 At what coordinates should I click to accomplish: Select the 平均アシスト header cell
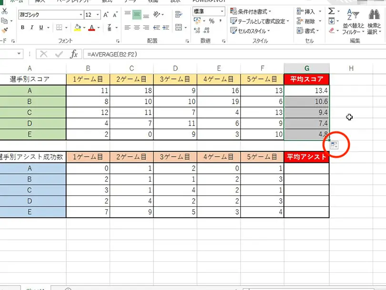[x=306, y=157]
